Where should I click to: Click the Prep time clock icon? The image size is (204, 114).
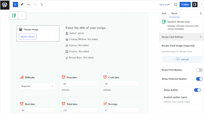point(63,77)
